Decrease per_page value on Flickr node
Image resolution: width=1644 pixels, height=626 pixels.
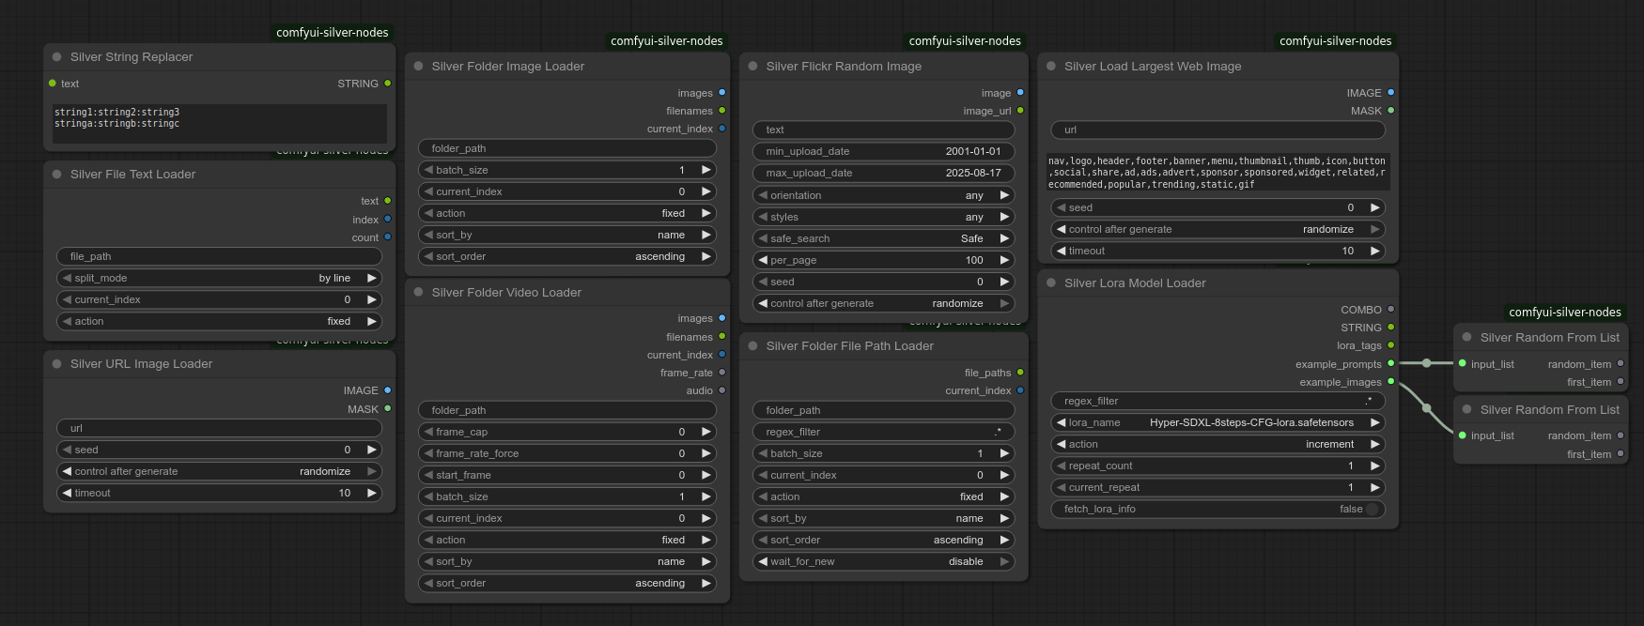tap(764, 261)
